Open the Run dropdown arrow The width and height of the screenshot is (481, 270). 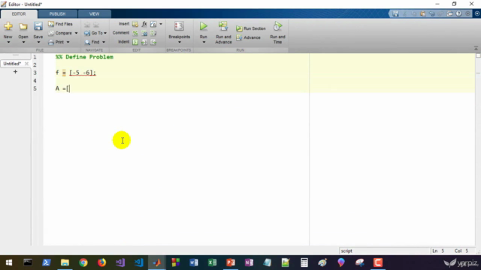click(x=204, y=42)
